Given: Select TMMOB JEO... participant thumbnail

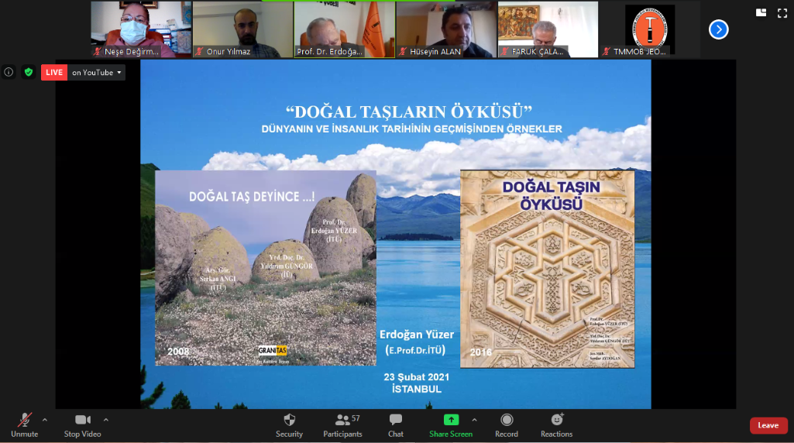Looking at the screenshot, I should pyautogui.click(x=650, y=29).
